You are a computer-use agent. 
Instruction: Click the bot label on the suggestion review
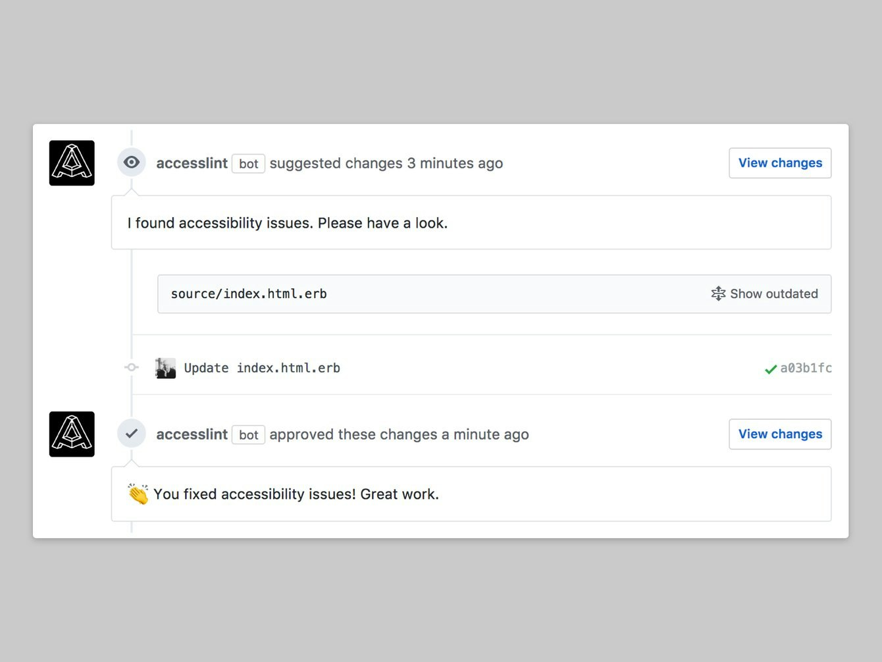pyautogui.click(x=248, y=163)
